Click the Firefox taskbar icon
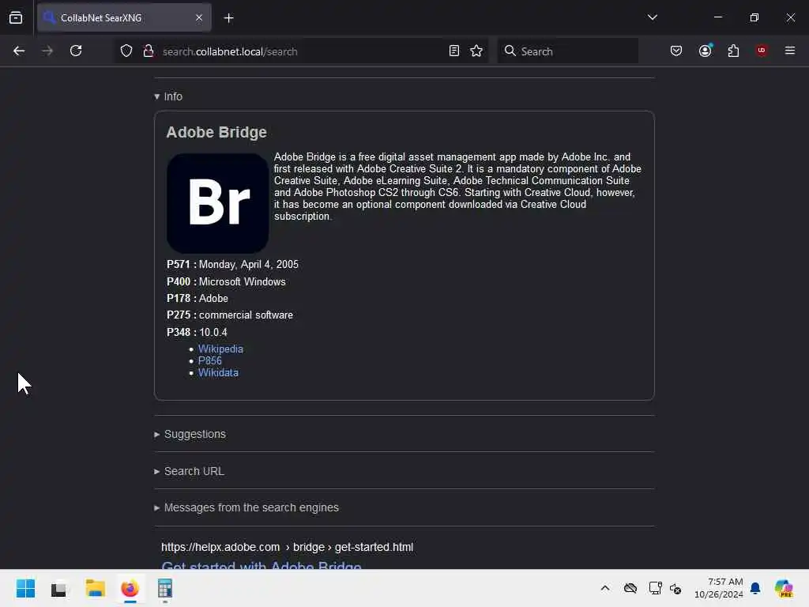 (x=130, y=588)
